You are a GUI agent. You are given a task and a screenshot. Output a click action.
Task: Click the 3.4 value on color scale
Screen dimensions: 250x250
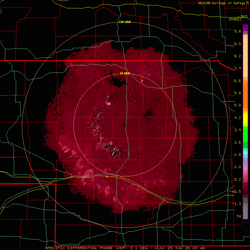click(x=237, y=130)
